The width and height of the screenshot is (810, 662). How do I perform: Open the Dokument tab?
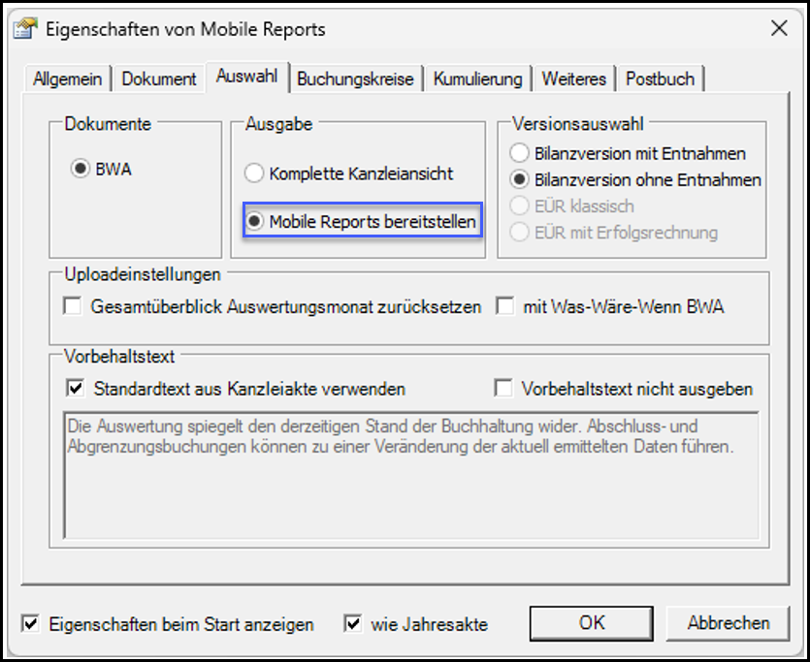(158, 79)
